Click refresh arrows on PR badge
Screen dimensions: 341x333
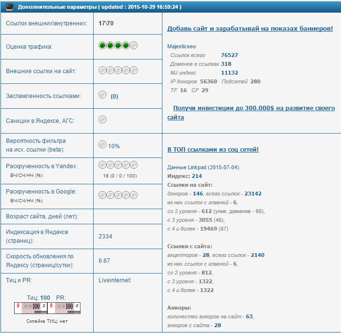pyautogui.click(x=77, y=306)
